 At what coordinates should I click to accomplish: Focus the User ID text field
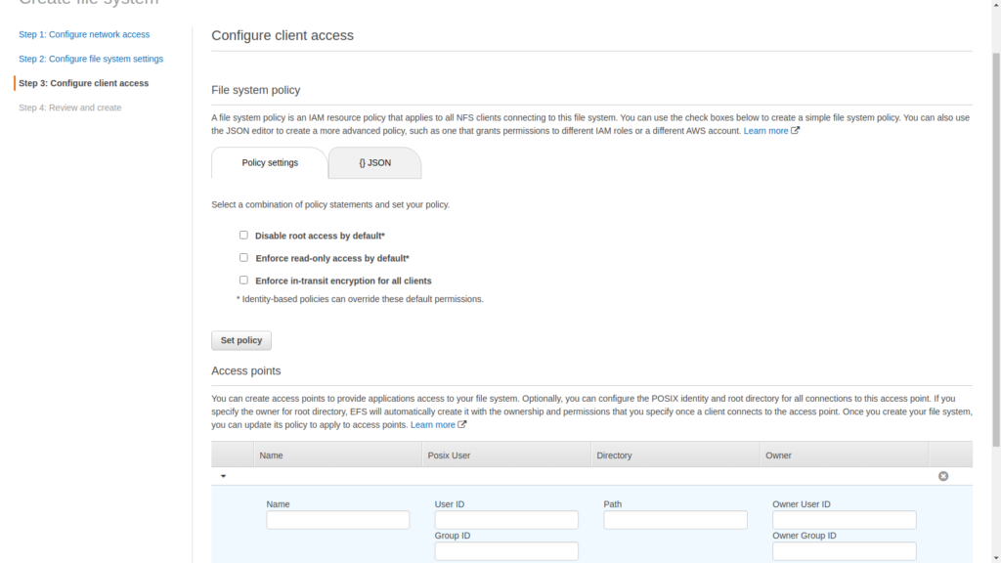tap(506, 520)
